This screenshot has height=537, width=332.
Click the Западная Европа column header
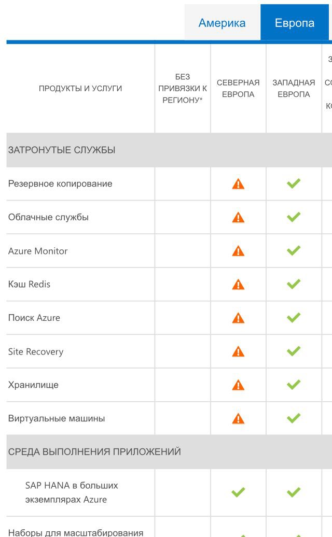click(x=294, y=88)
